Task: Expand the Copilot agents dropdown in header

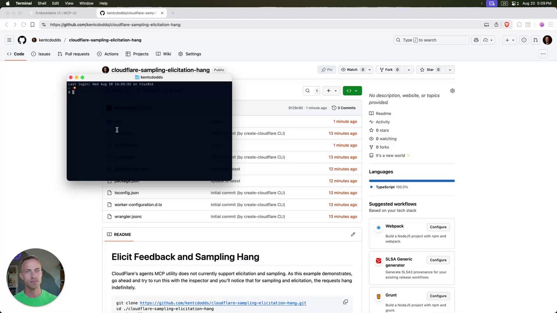Action: [x=488, y=40]
